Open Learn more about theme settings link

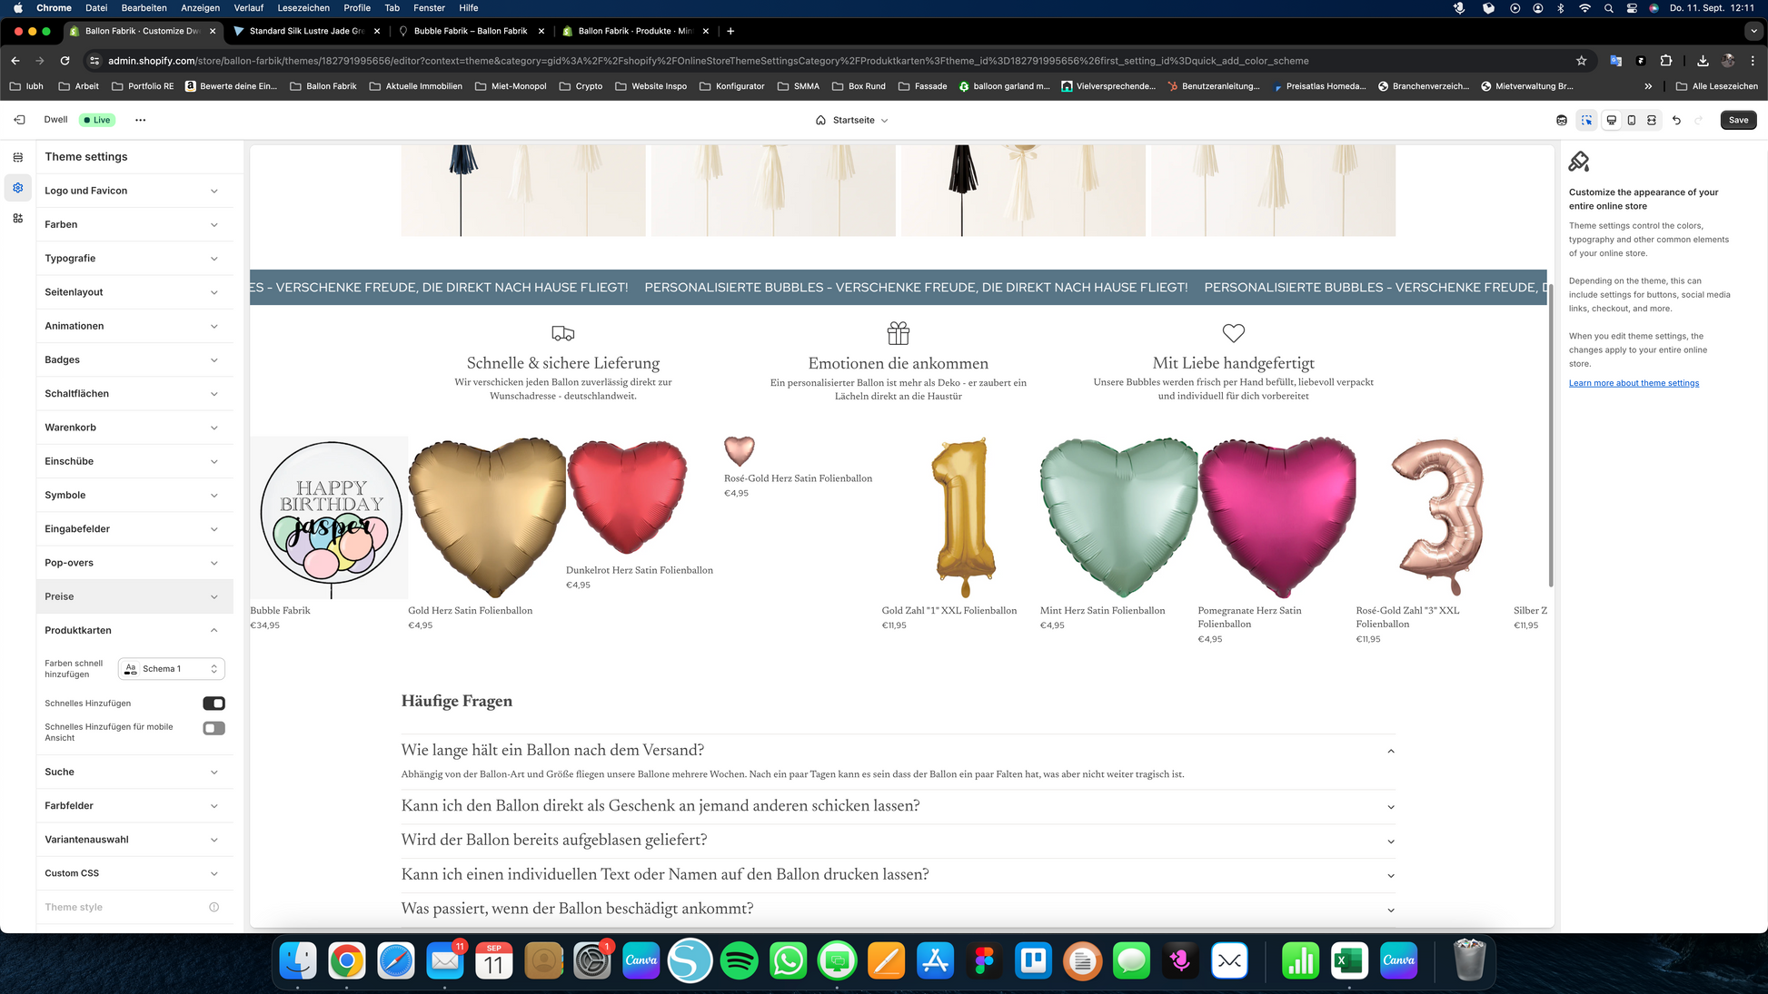(1634, 383)
